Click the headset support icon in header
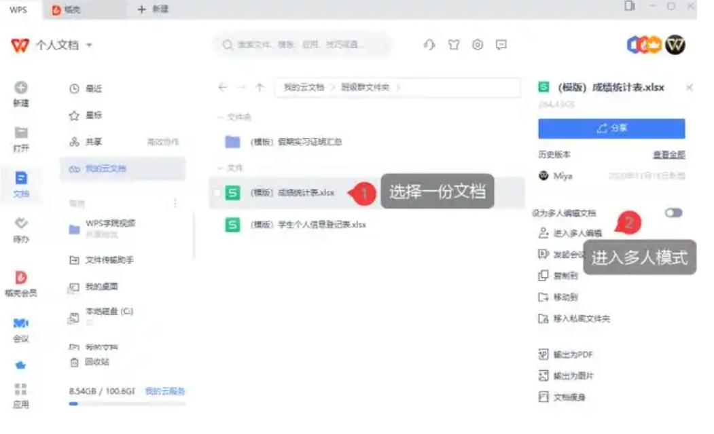714x434 pixels. [x=429, y=45]
